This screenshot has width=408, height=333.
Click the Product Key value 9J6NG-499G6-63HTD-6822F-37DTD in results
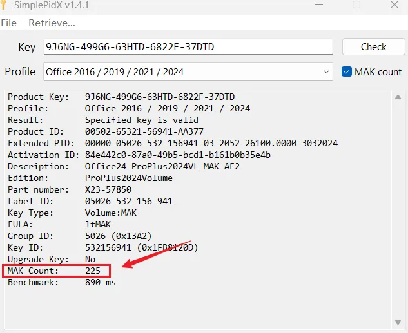coord(160,97)
